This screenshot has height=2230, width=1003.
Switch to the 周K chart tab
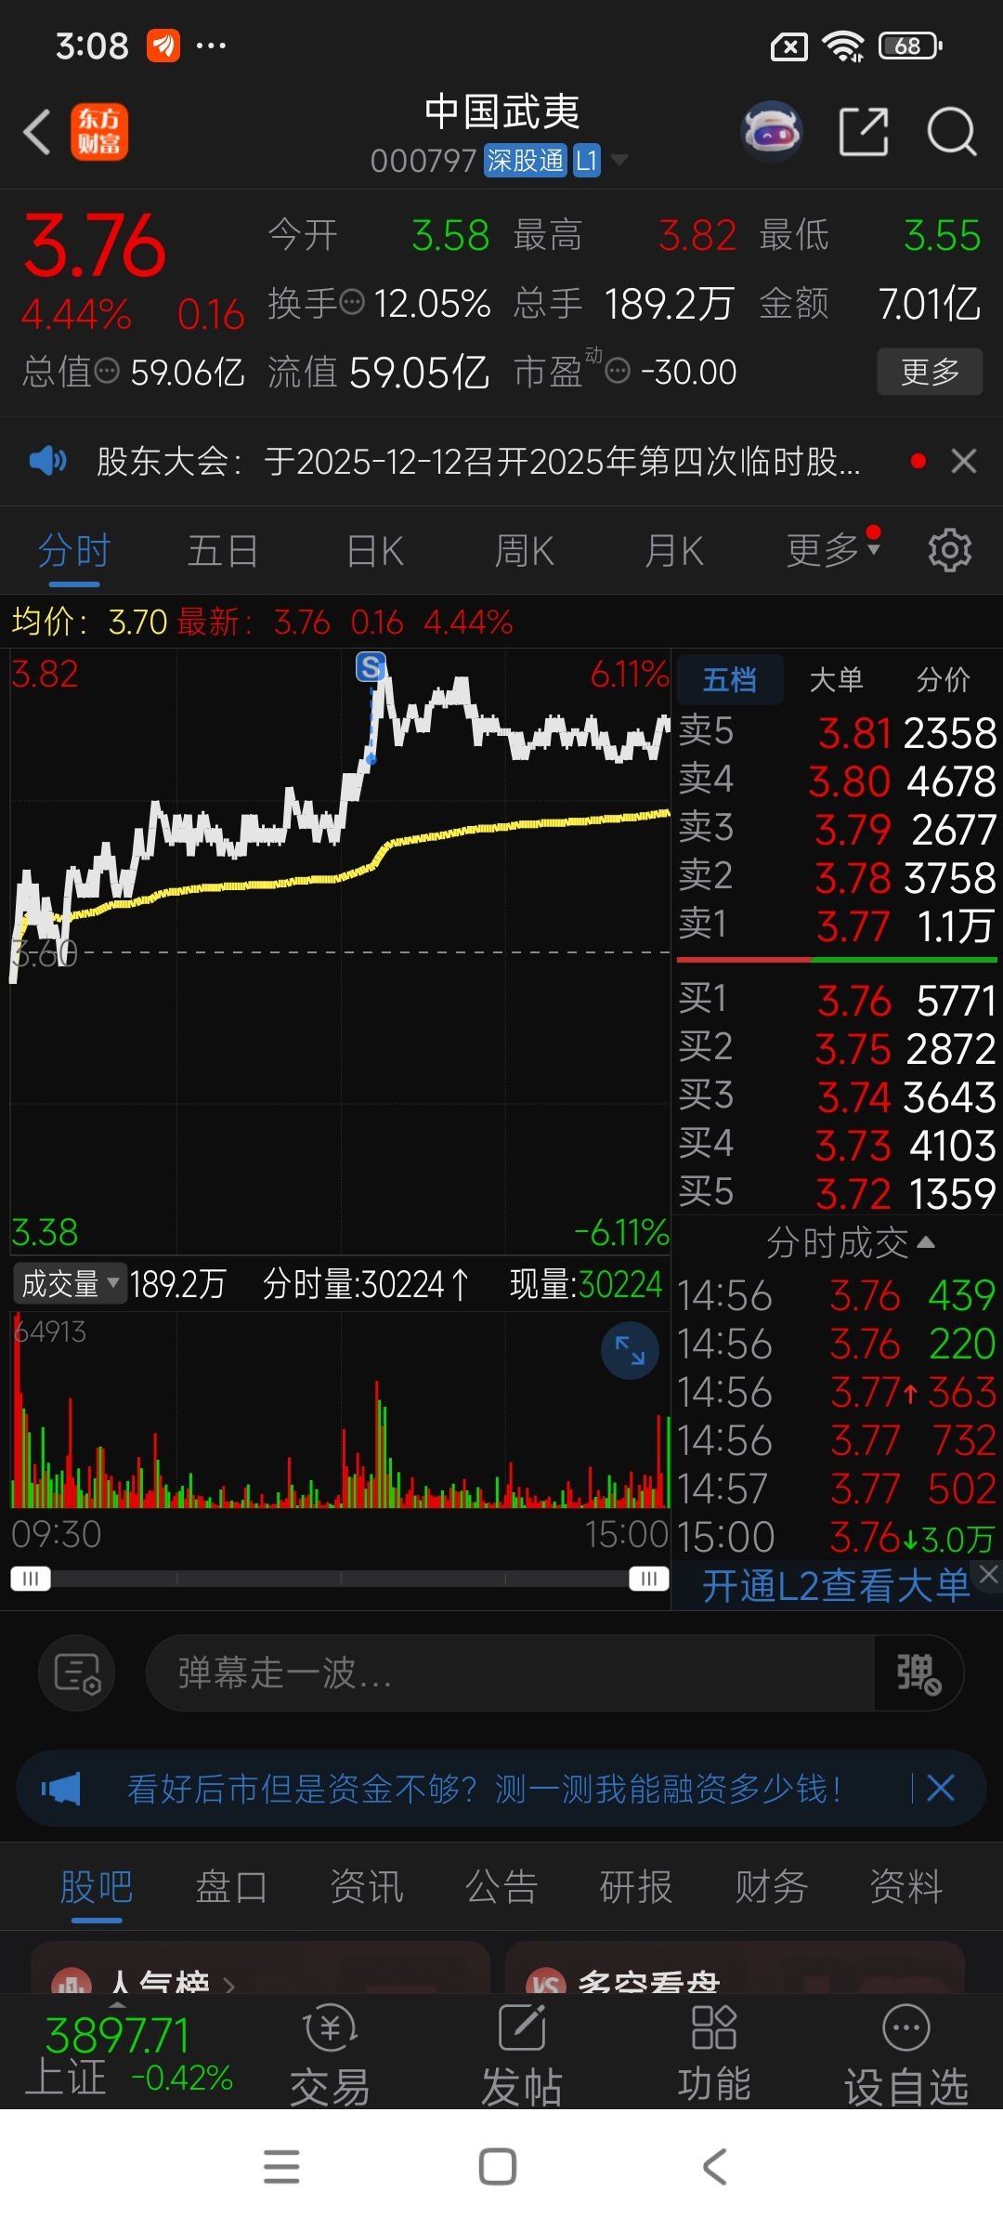pyautogui.click(x=525, y=550)
